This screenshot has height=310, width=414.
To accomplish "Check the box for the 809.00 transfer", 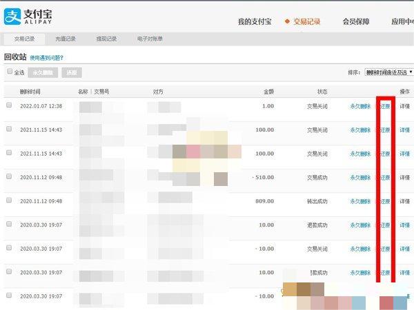I will [x=9, y=200].
